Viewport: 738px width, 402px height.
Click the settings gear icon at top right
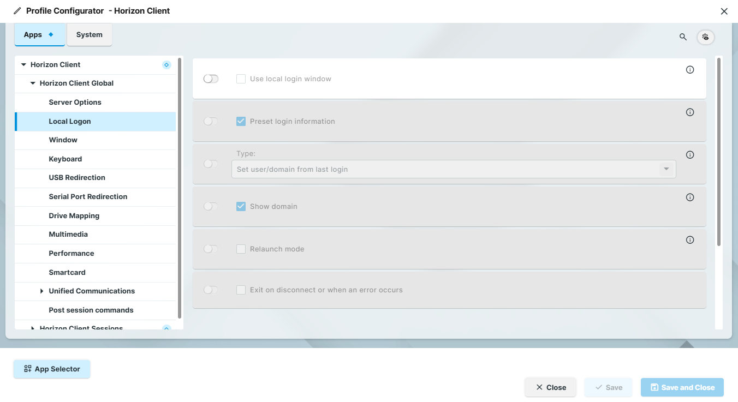coord(706,37)
